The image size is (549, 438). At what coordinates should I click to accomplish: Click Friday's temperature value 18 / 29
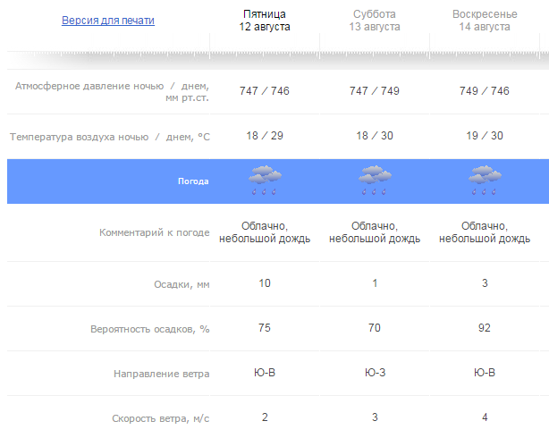tap(265, 136)
